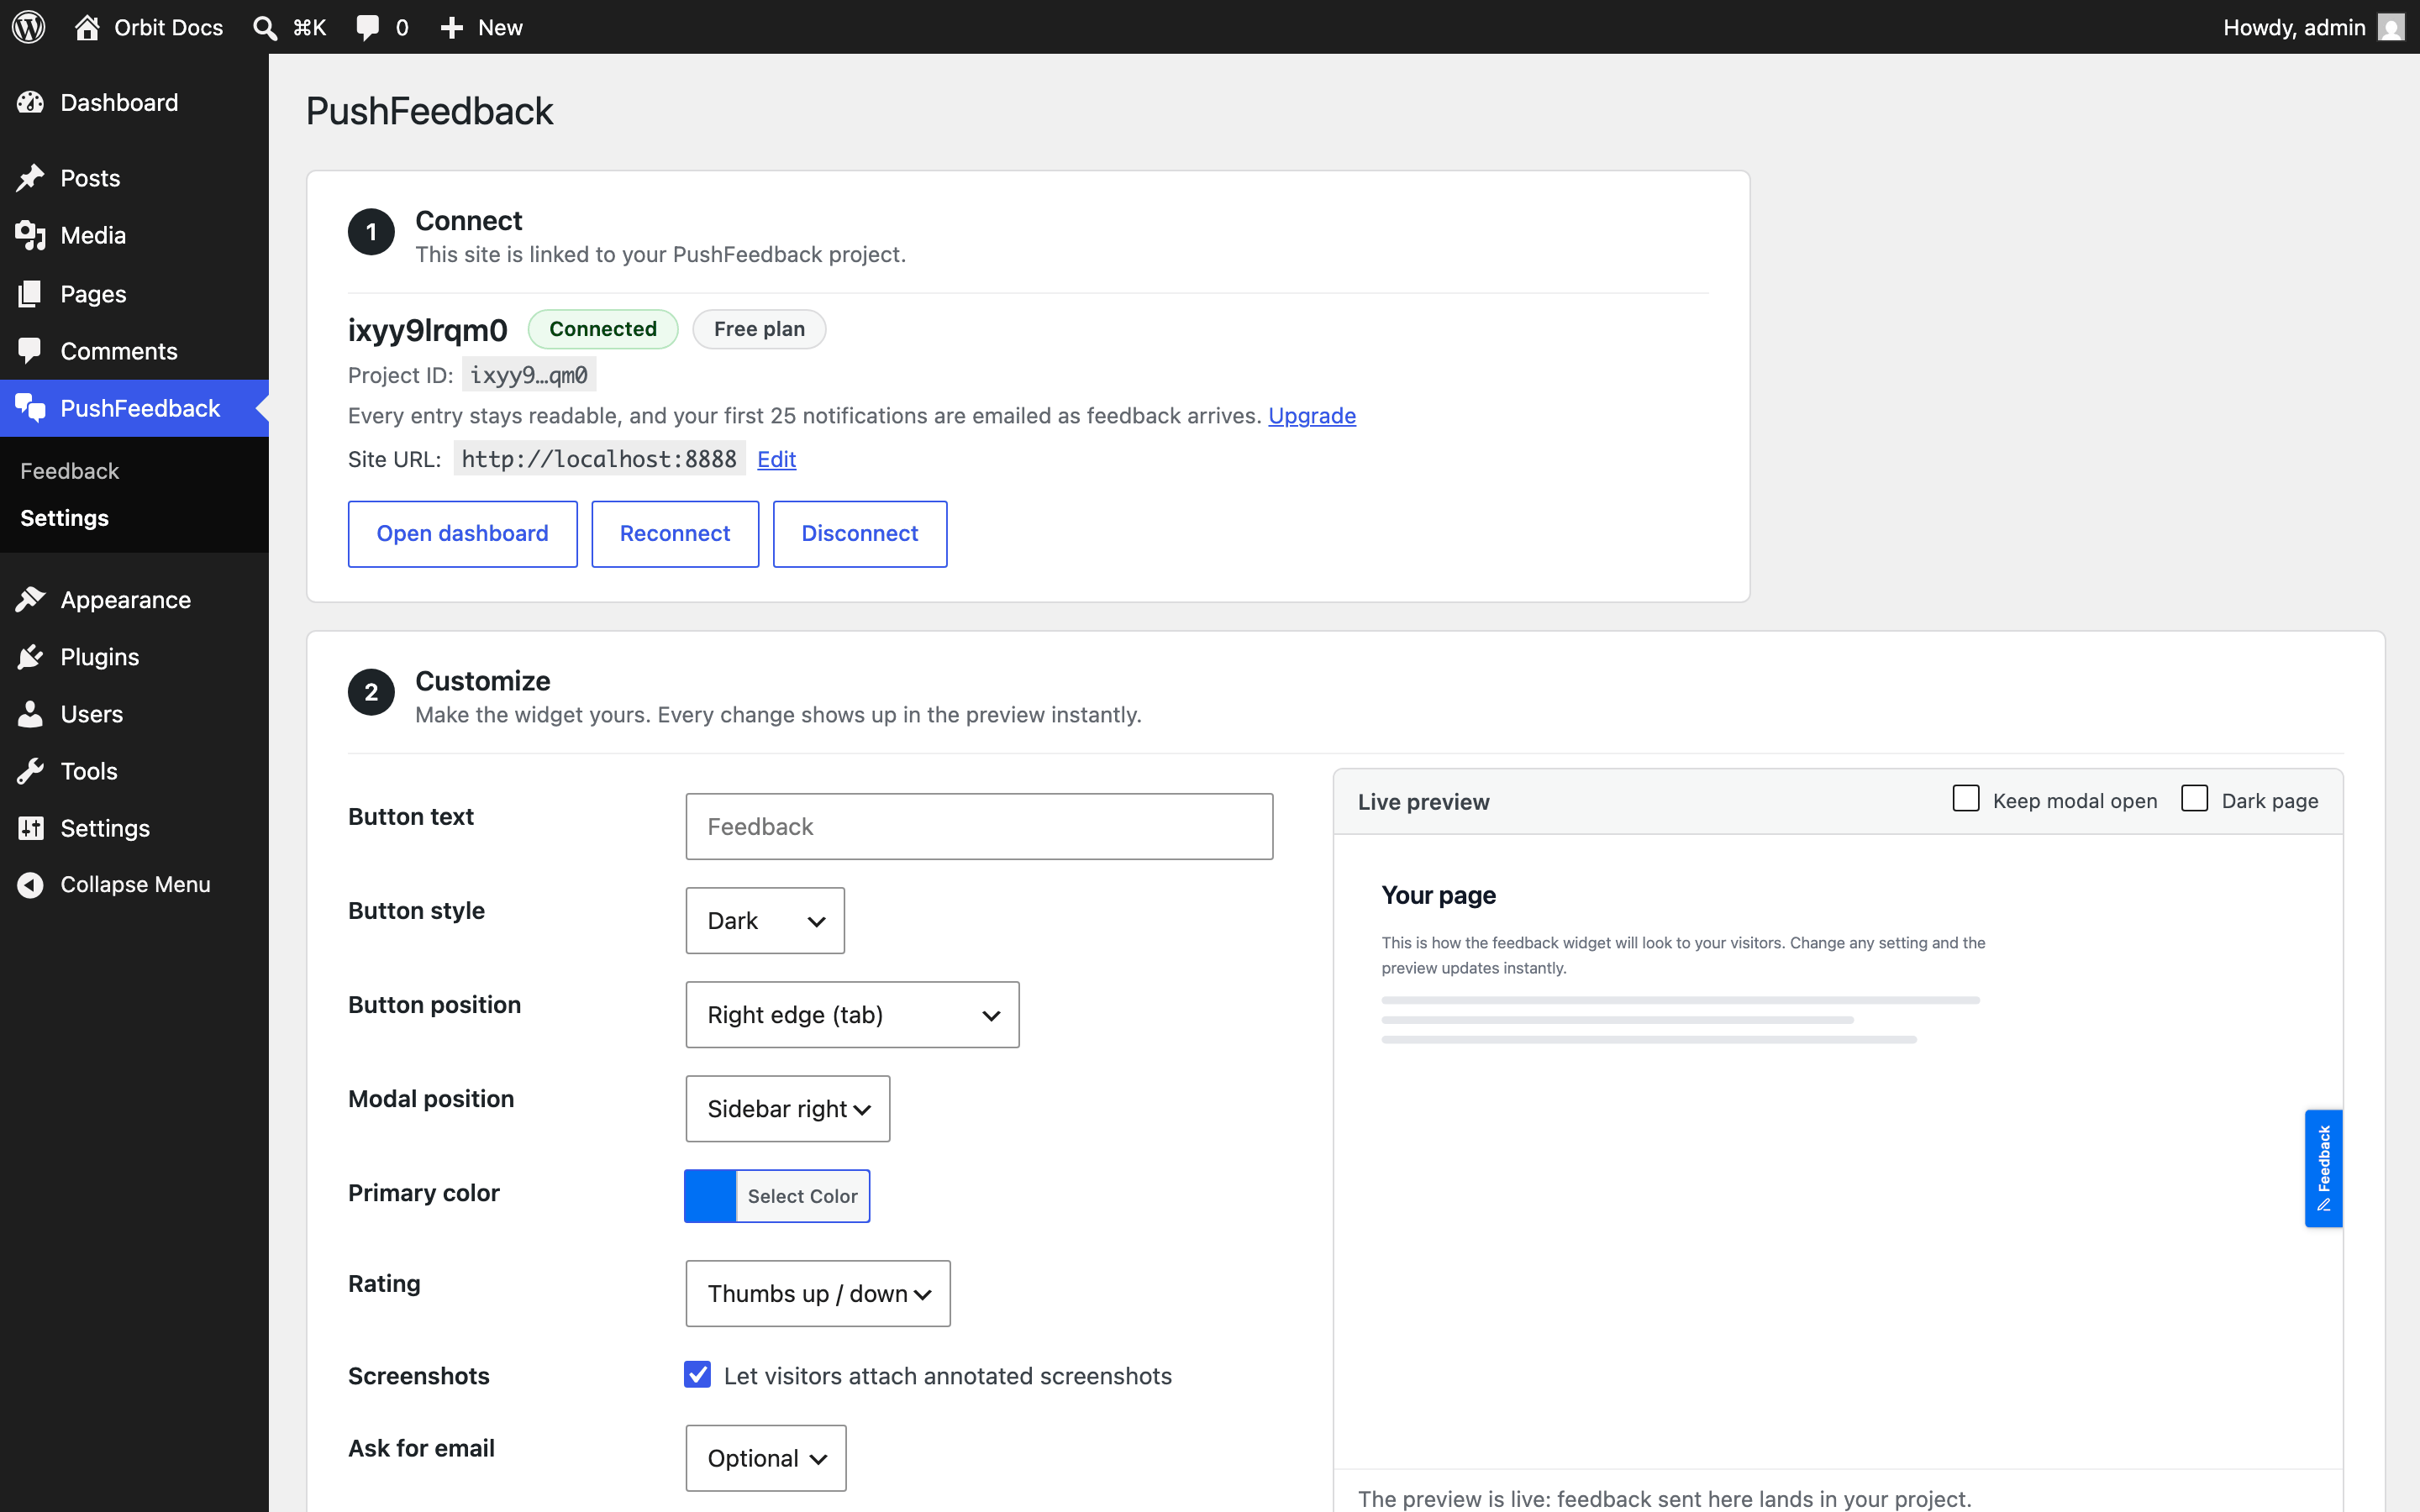Screen dimensions: 2420x1512
Task: Click the Open dashboard button
Action: tap(462, 533)
